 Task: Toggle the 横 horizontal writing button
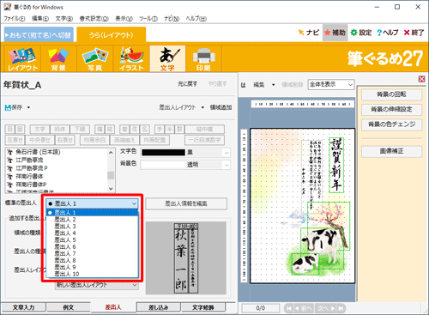[x=100, y=130]
